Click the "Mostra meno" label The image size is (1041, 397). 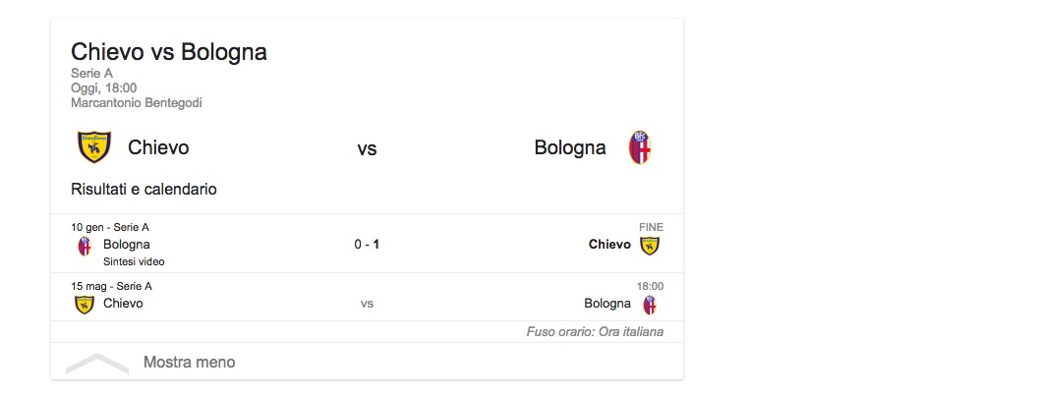[x=190, y=363]
